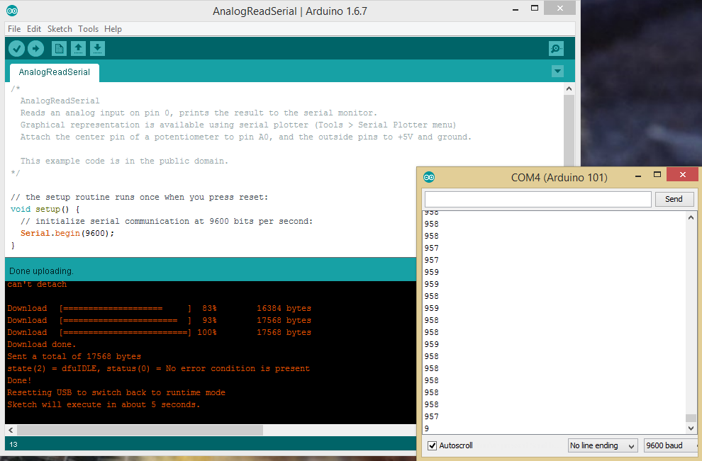The image size is (702, 461).
Task: Click the serial monitor text input field
Action: coord(537,199)
